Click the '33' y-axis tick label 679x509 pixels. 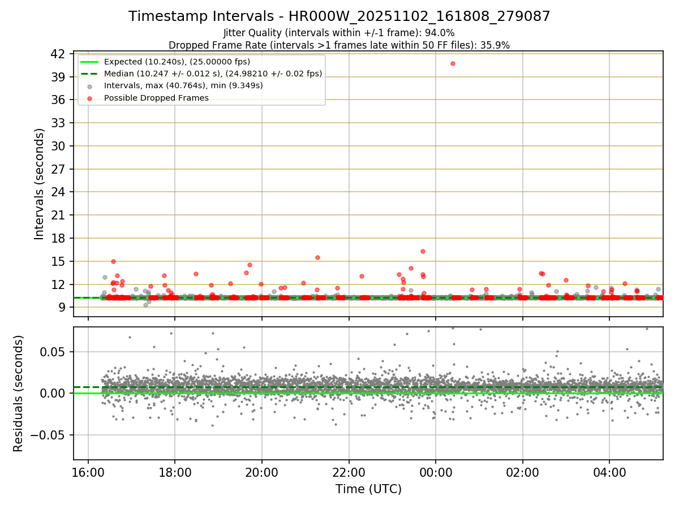pyautogui.click(x=57, y=123)
